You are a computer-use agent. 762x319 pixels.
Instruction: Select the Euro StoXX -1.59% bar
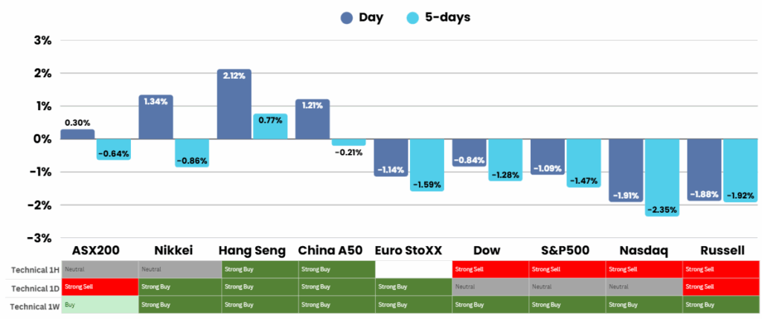426,164
